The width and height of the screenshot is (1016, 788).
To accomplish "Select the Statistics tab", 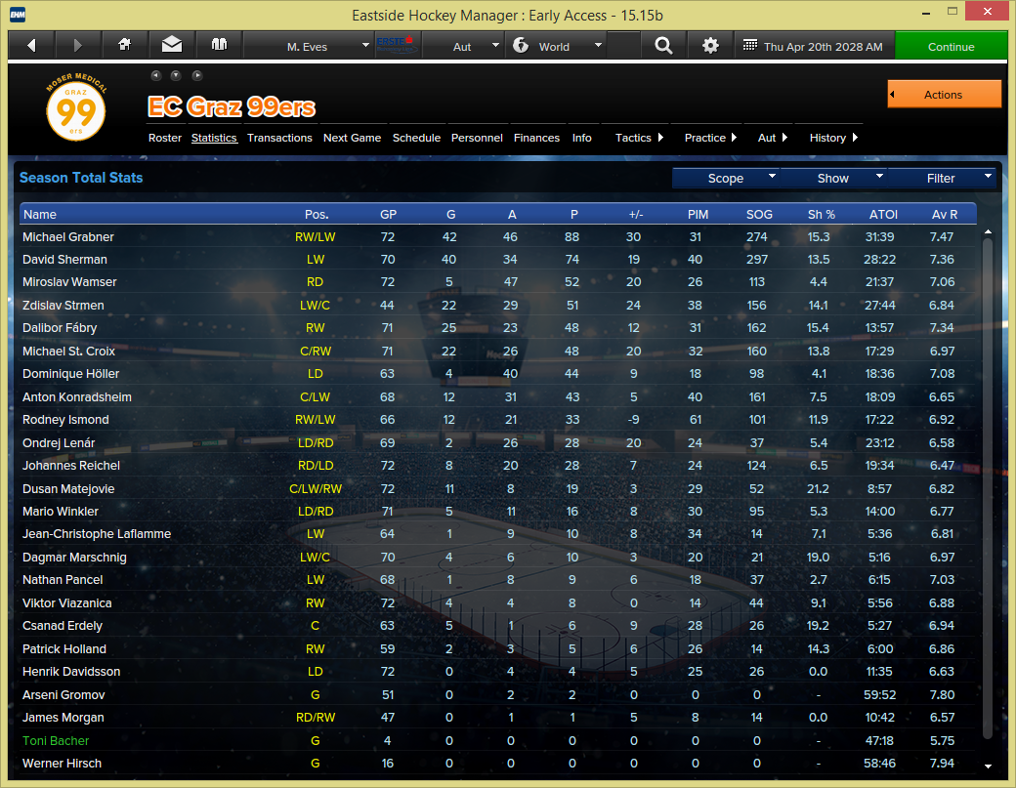I will pos(214,138).
